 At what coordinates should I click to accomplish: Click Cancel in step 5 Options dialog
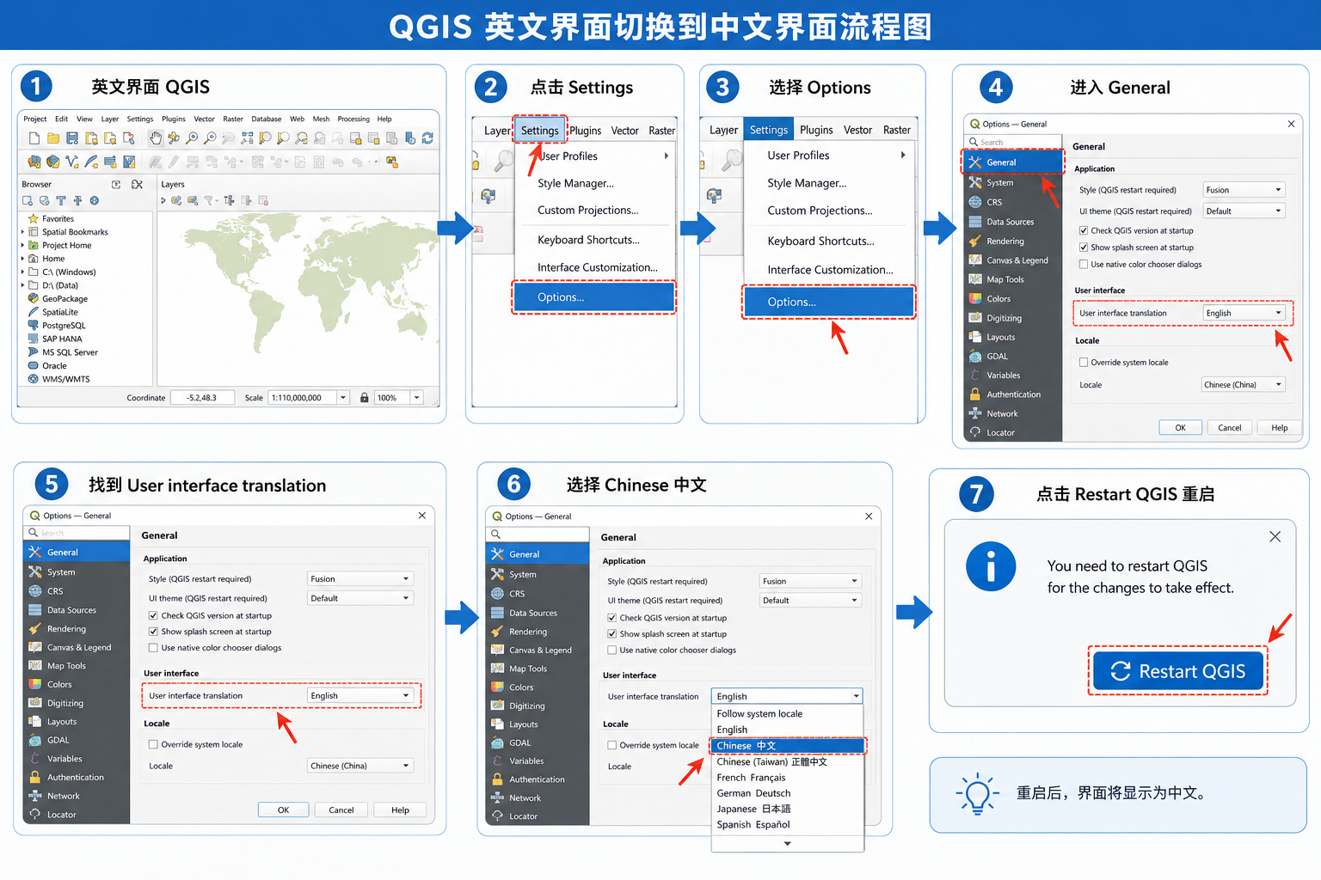[x=341, y=810]
